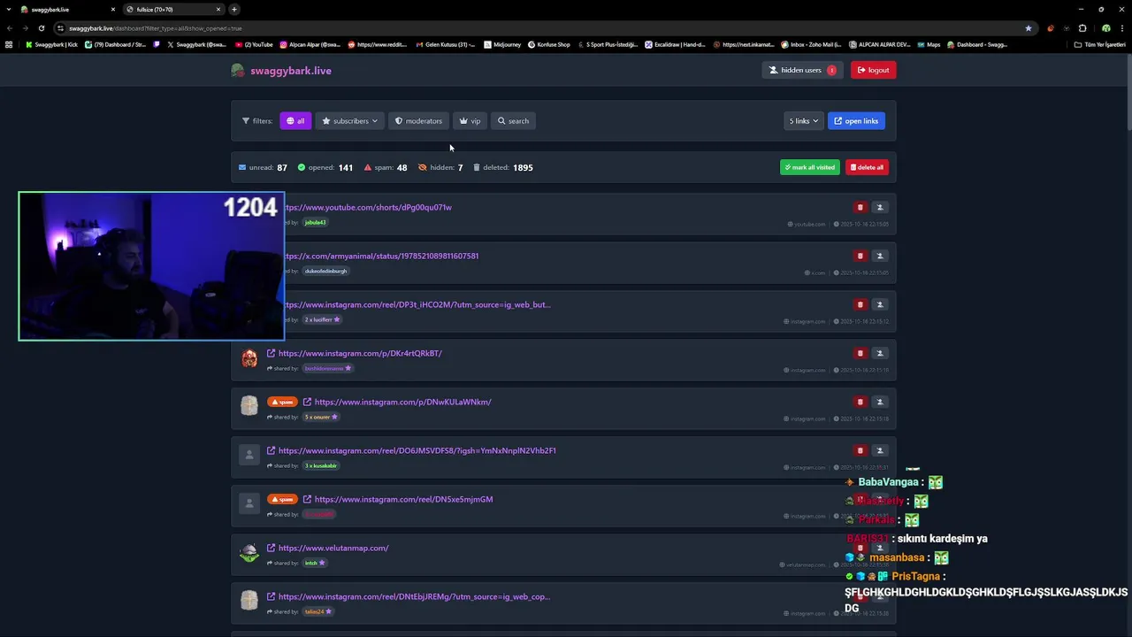Open a new browser tab
The width and height of the screenshot is (1132, 637).
pyautogui.click(x=233, y=9)
